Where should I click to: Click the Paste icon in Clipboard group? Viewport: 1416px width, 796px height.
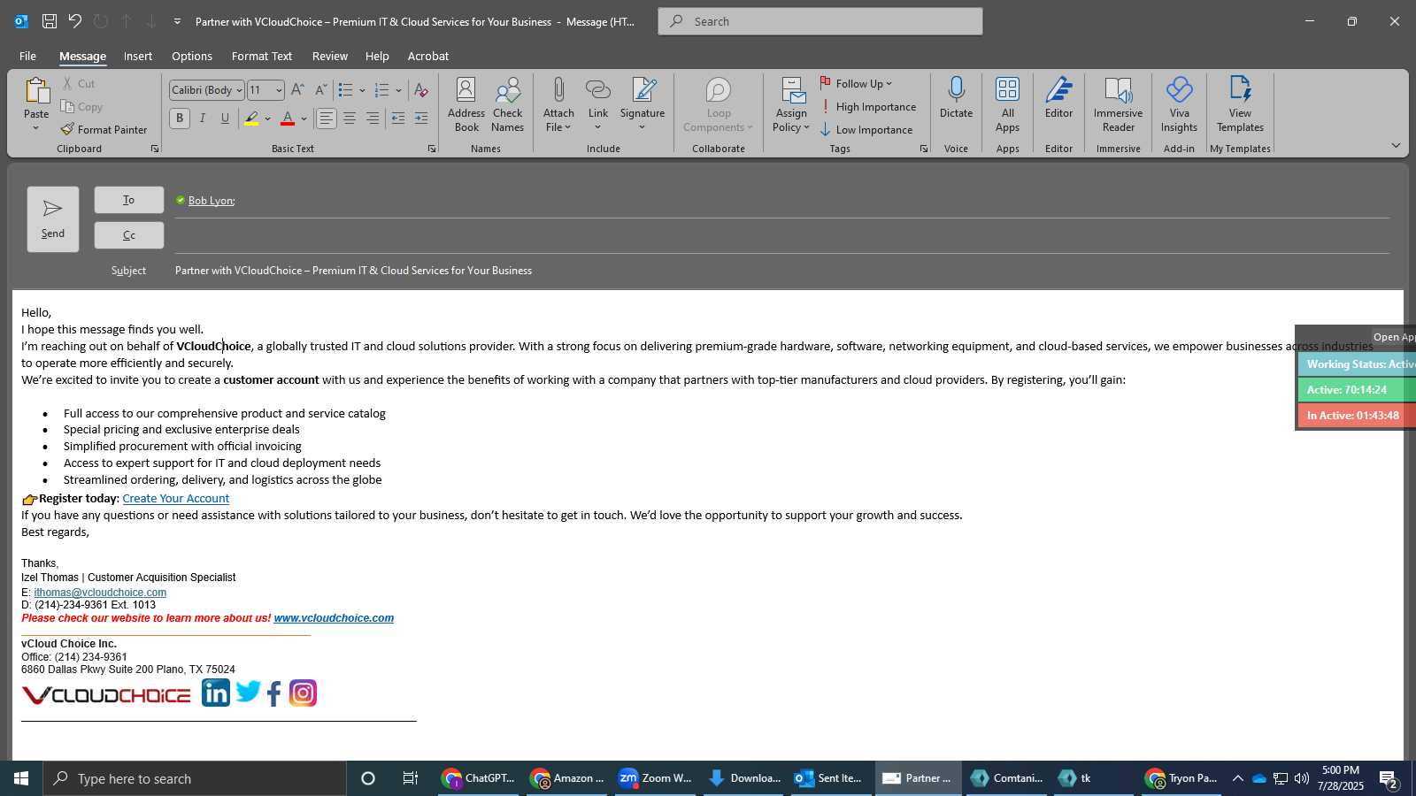(36, 91)
